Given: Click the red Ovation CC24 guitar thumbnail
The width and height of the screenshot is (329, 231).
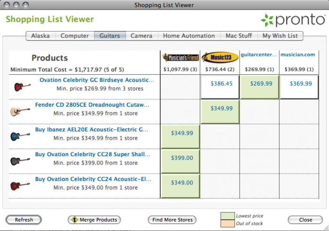Looking at the screenshot, I should coord(20,186).
